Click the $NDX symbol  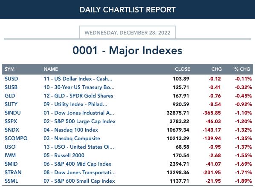point(12,130)
